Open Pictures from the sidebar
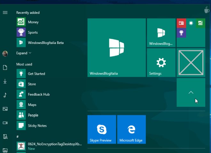Image resolution: width=211 pixels, height=153 pixels. point(5,109)
